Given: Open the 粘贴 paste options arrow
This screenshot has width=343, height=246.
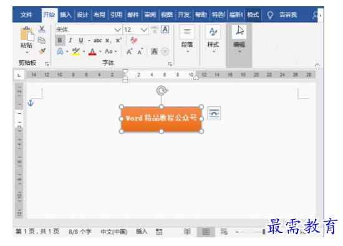Looking at the screenshot, I should [x=27, y=53].
